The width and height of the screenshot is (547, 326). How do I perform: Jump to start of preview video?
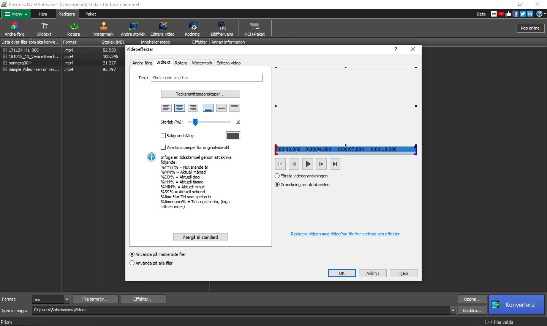coord(280,164)
